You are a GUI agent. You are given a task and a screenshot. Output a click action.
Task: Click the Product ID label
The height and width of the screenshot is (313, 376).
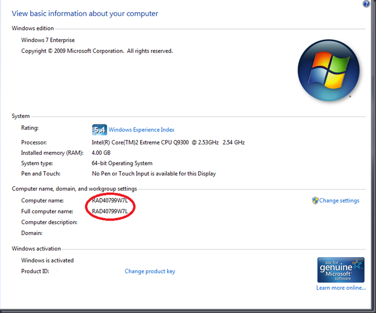[x=35, y=271]
